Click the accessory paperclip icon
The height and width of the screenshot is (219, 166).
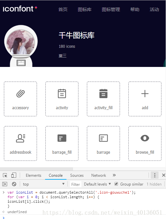pos(20,94)
